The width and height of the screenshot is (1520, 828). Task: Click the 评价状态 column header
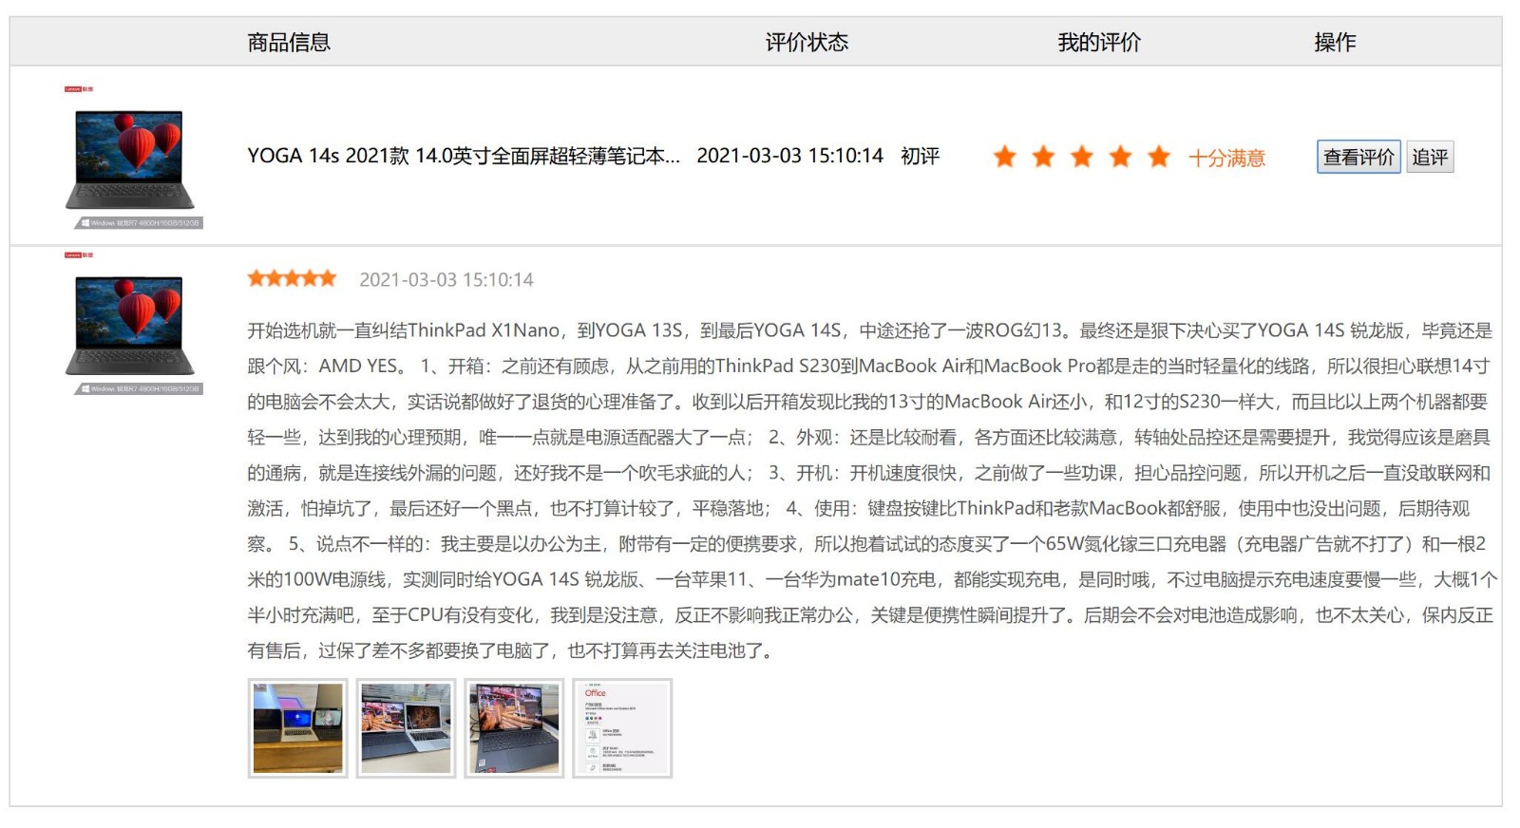pyautogui.click(x=807, y=42)
